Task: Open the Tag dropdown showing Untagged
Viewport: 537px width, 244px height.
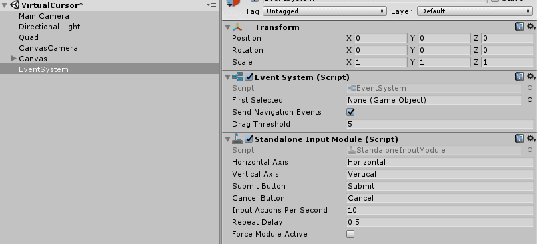Action: 324,11
